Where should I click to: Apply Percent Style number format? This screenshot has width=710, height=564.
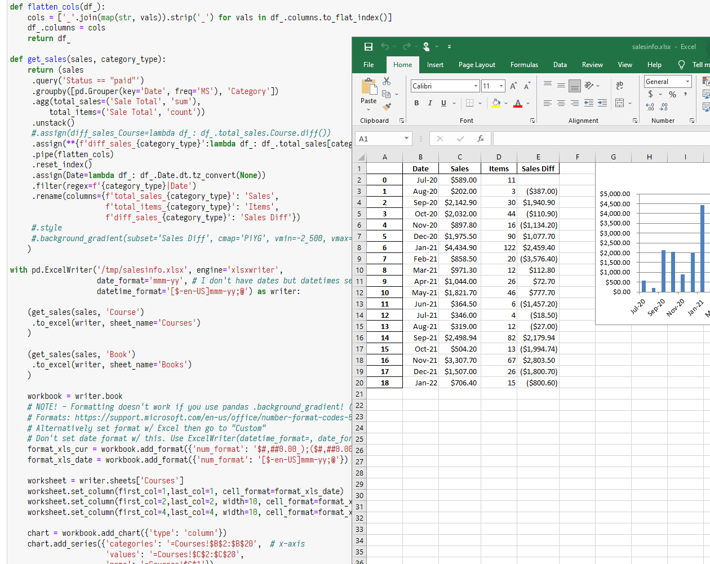click(x=672, y=95)
